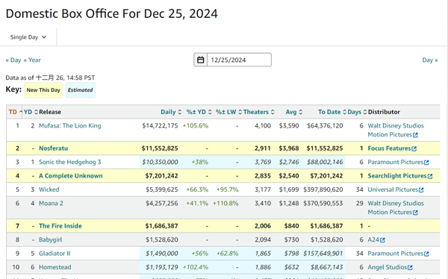Sort by To Date column header
Screen dimensions: 448x279
click(332, 112)
